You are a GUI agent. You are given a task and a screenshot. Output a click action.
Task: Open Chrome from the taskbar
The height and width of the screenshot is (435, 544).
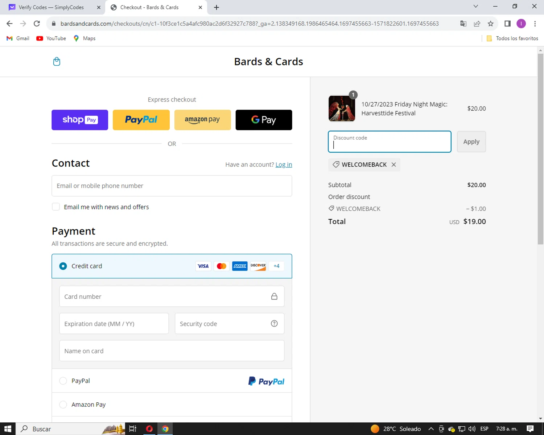(165, 429)
